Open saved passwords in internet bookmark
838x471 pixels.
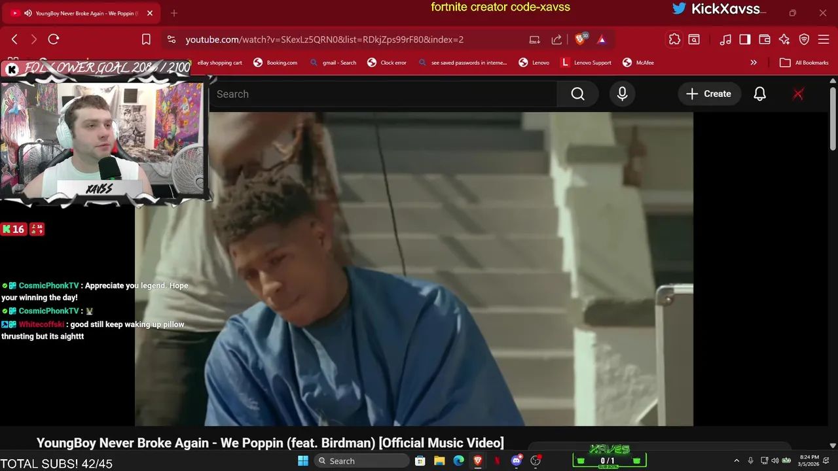tap(462, 63)
